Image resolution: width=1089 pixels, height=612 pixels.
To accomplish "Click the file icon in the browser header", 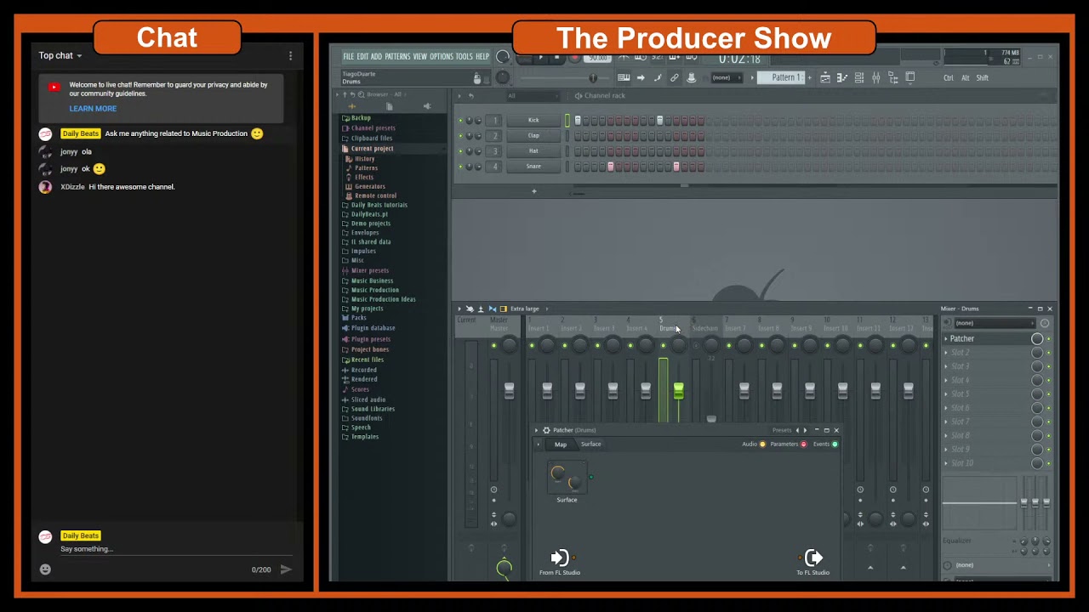I will pyautogui.click(x=389, y=106).
